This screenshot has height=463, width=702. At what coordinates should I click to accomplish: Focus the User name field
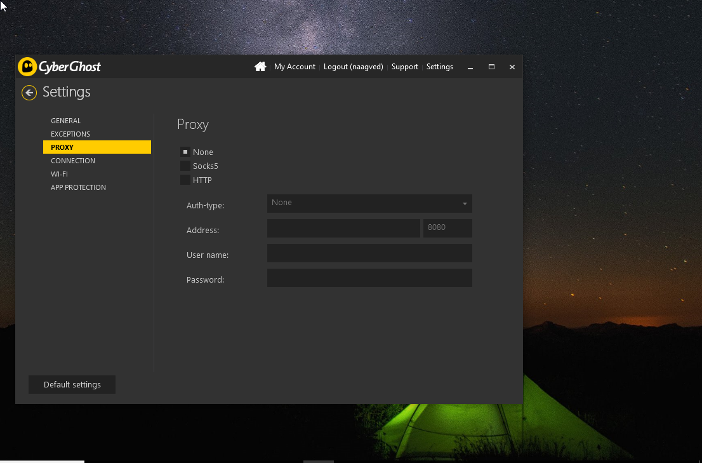[369, 253]
